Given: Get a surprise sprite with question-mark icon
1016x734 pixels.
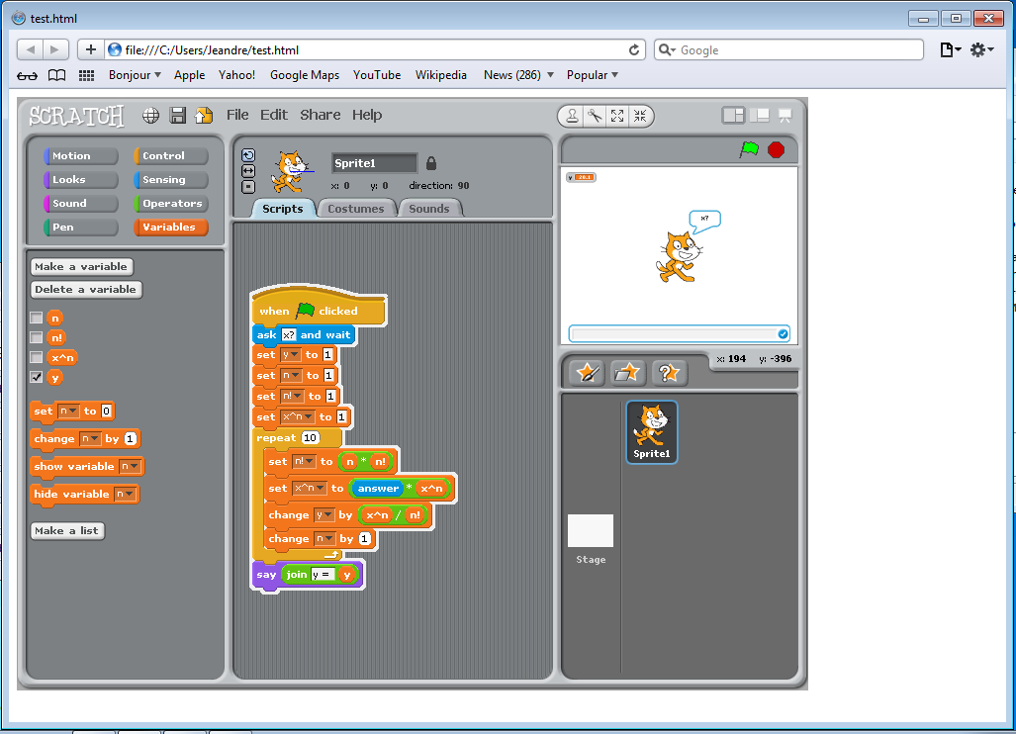Looking at the screenshot, I should pos(668,373).
